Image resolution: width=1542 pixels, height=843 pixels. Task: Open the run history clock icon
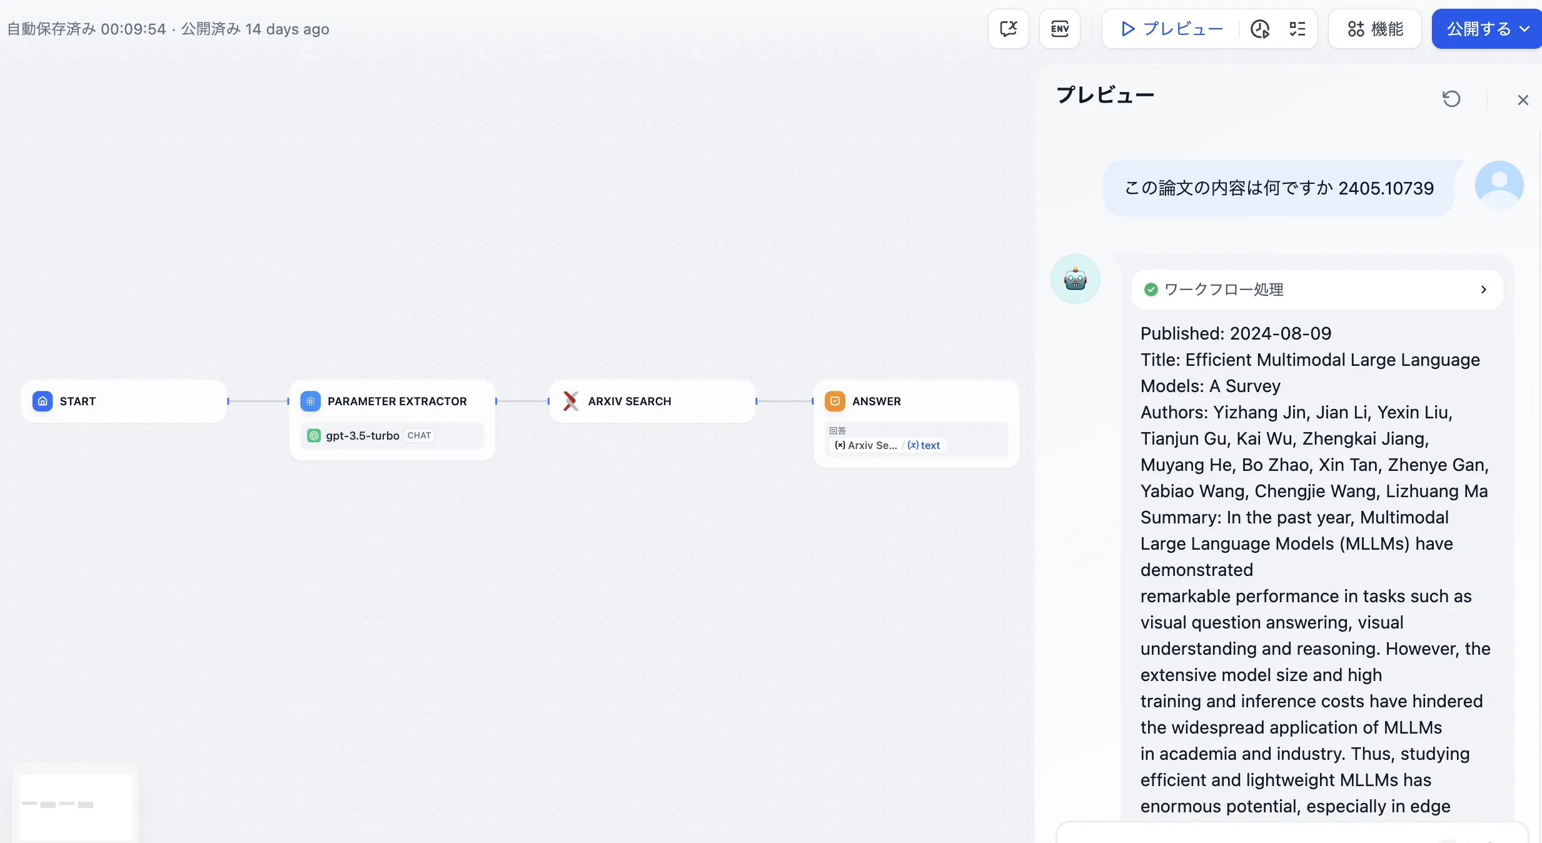coord(1259,29)
